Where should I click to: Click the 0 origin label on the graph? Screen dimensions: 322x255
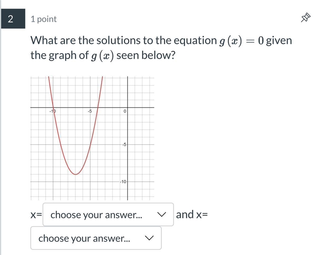(125, 111)
